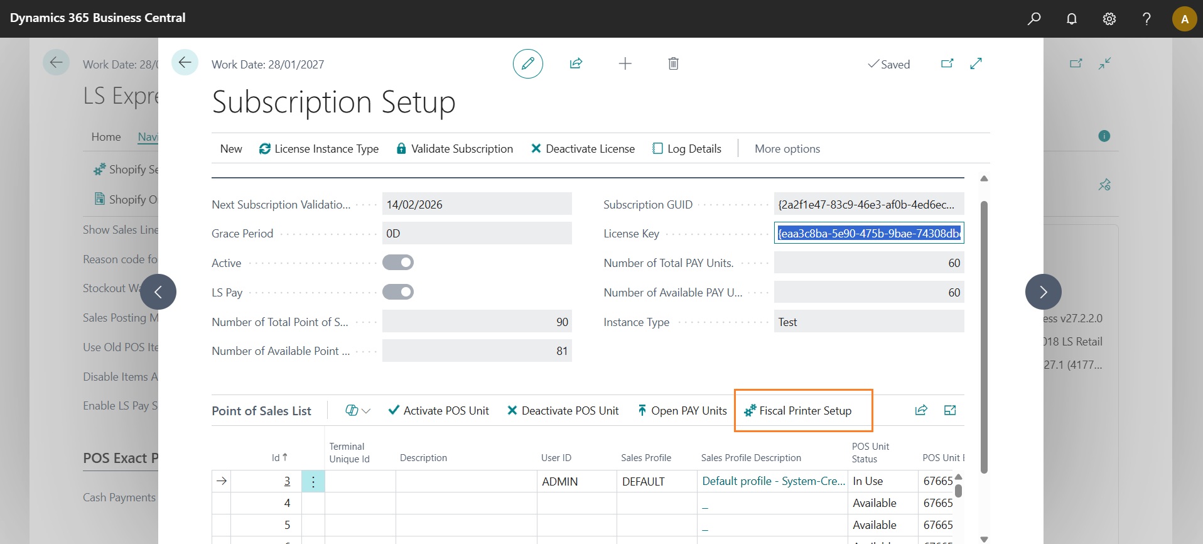Click the pencil edit icon
Viewport: 1203px width, 544px height.
pyautogui.click(x=527, y=63)
